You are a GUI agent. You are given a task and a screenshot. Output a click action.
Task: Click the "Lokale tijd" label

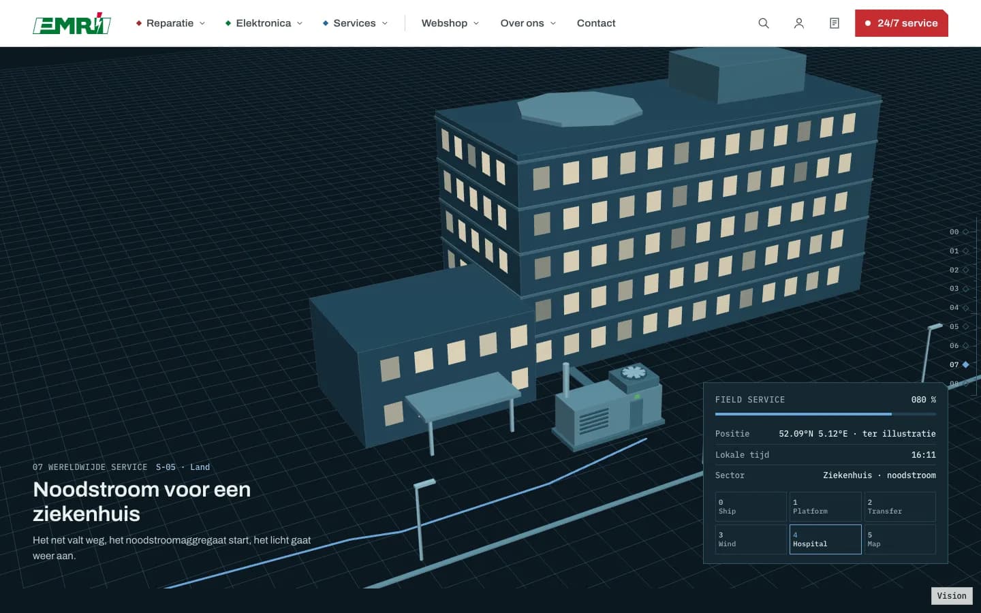[742, 455]
